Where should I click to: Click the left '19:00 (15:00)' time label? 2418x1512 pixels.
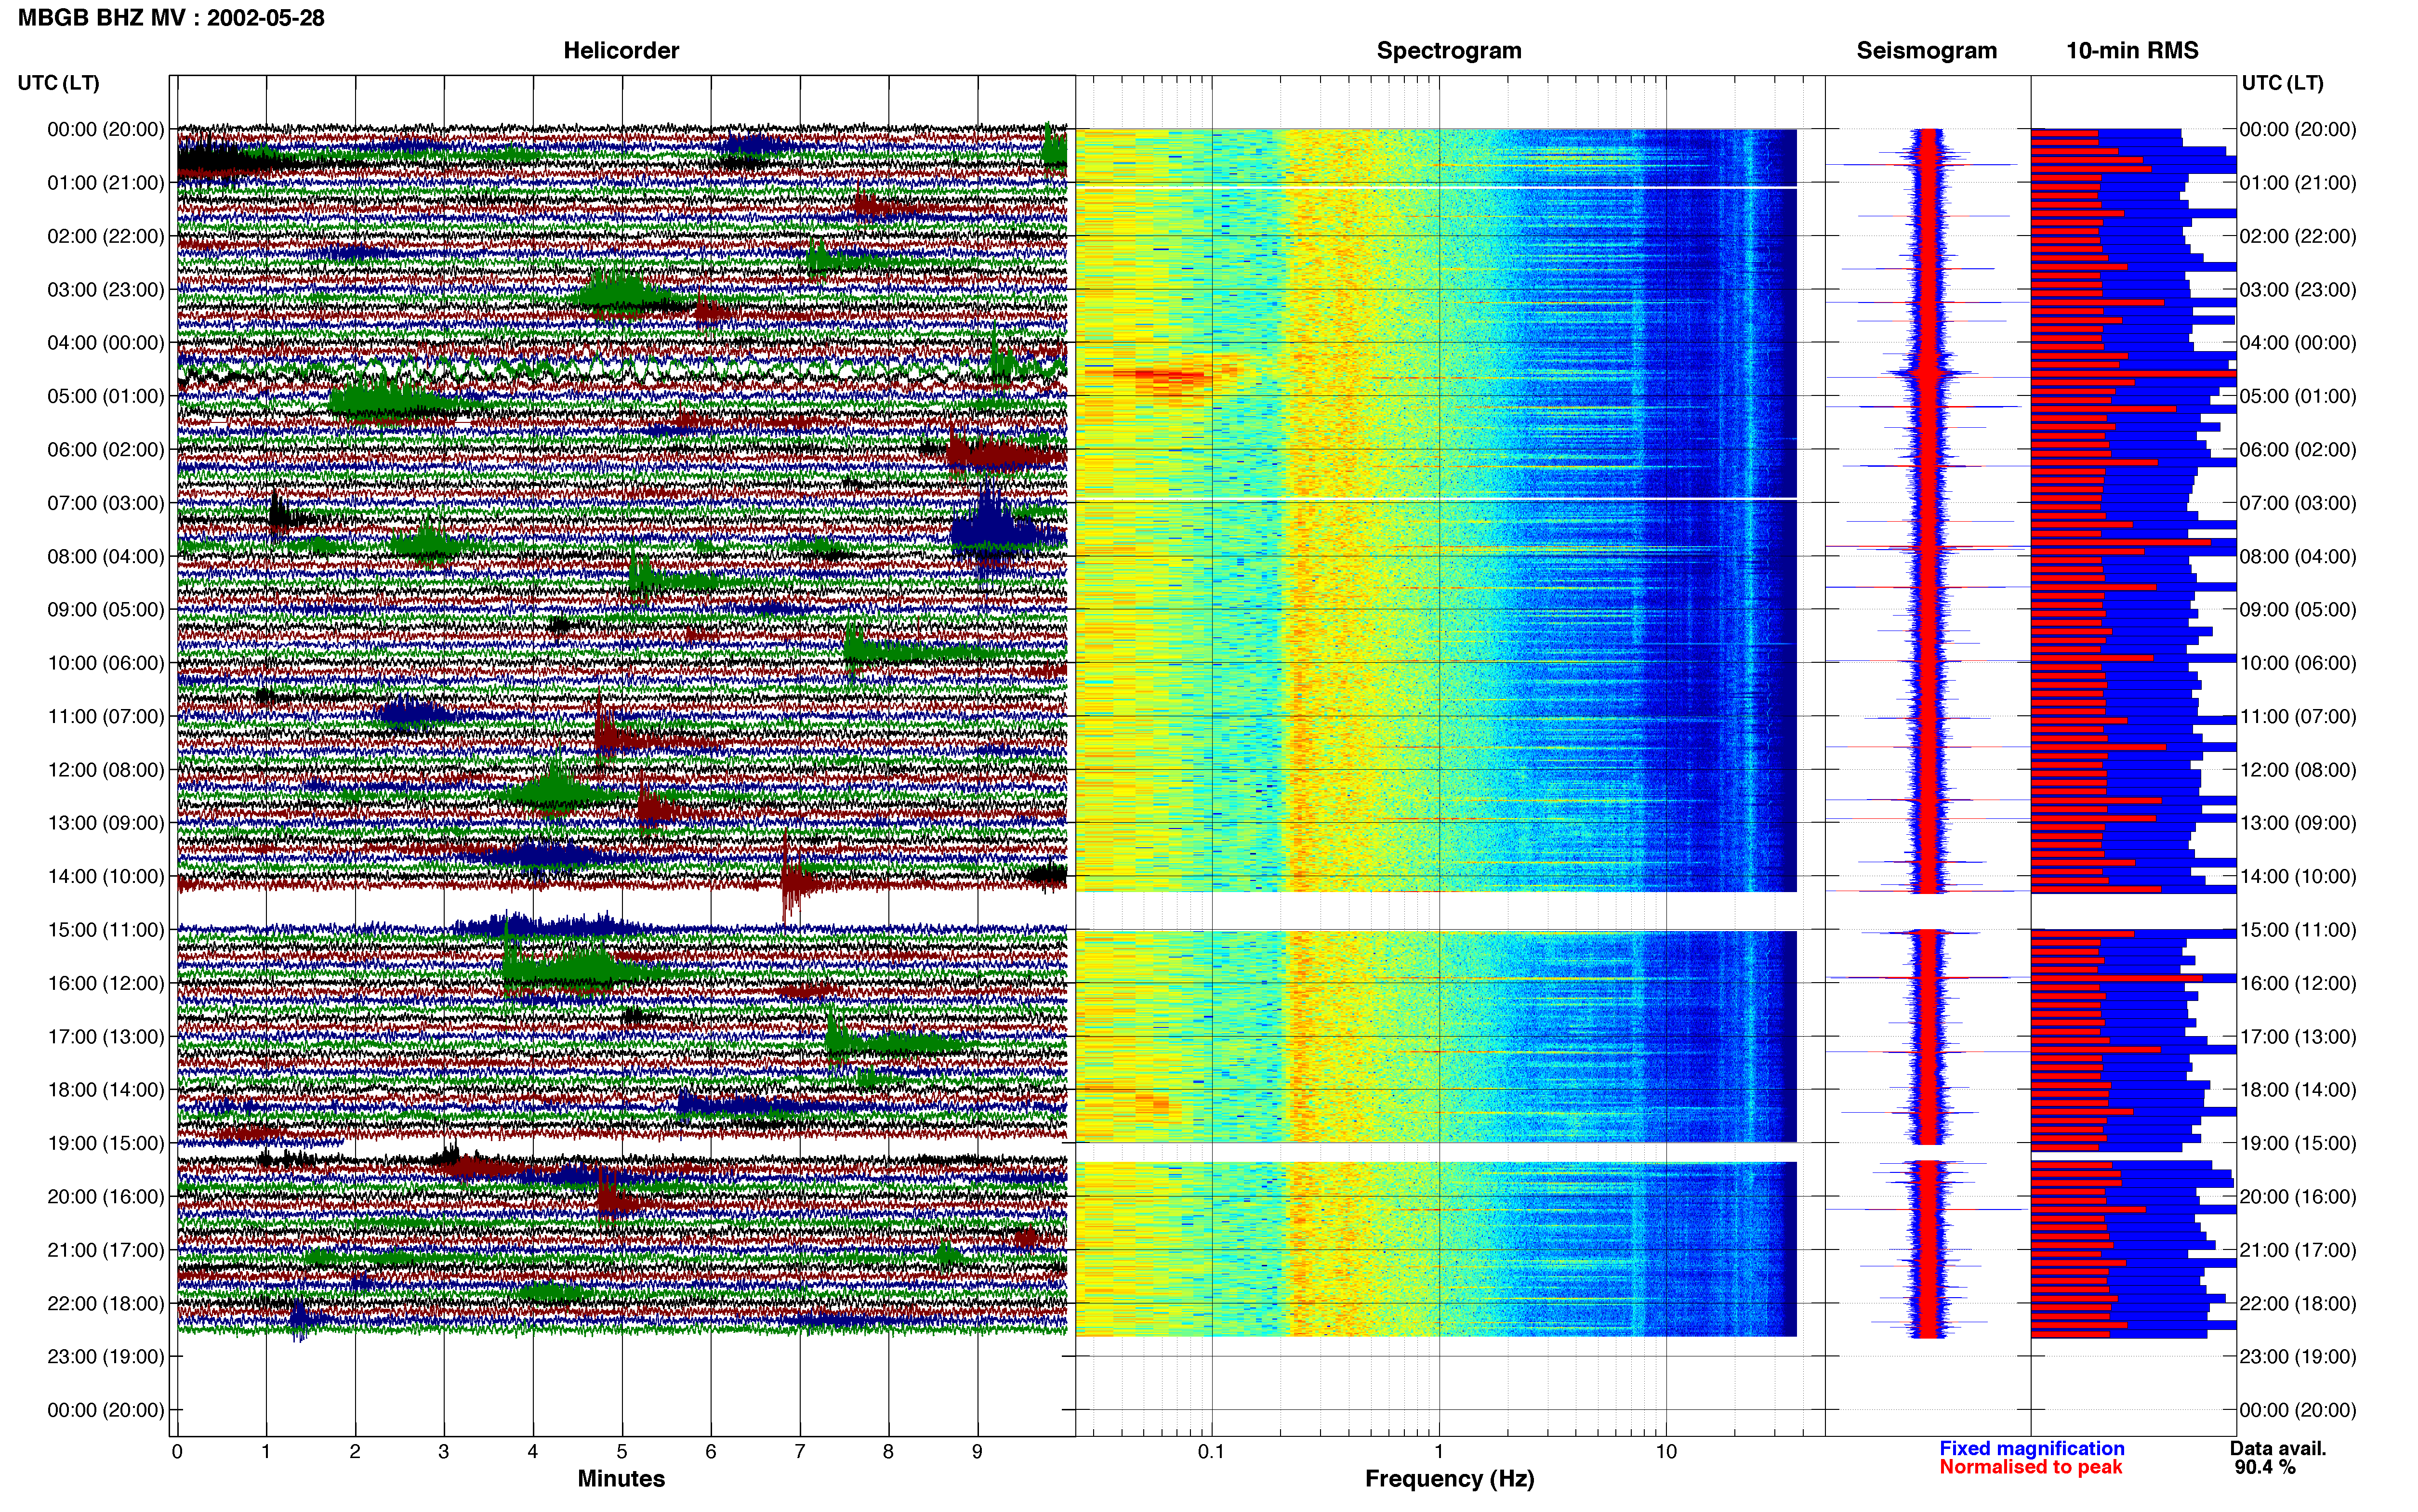pos(106,1143)
